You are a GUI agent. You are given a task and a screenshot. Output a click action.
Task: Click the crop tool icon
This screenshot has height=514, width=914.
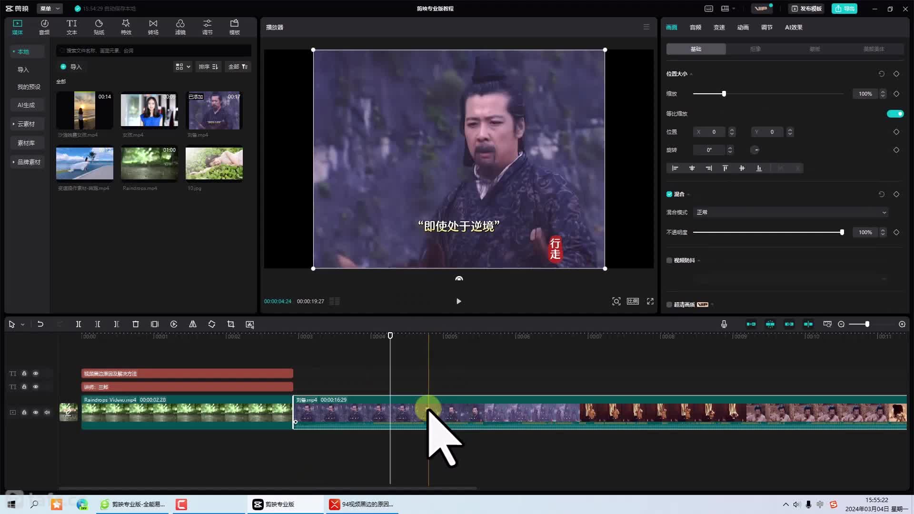click(231, 324)
